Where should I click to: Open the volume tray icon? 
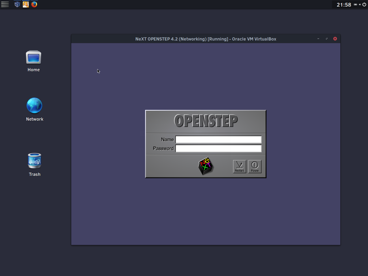[360, 5]
